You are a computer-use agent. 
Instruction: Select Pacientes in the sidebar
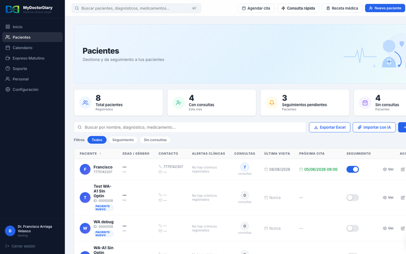(x=33, y=37)
